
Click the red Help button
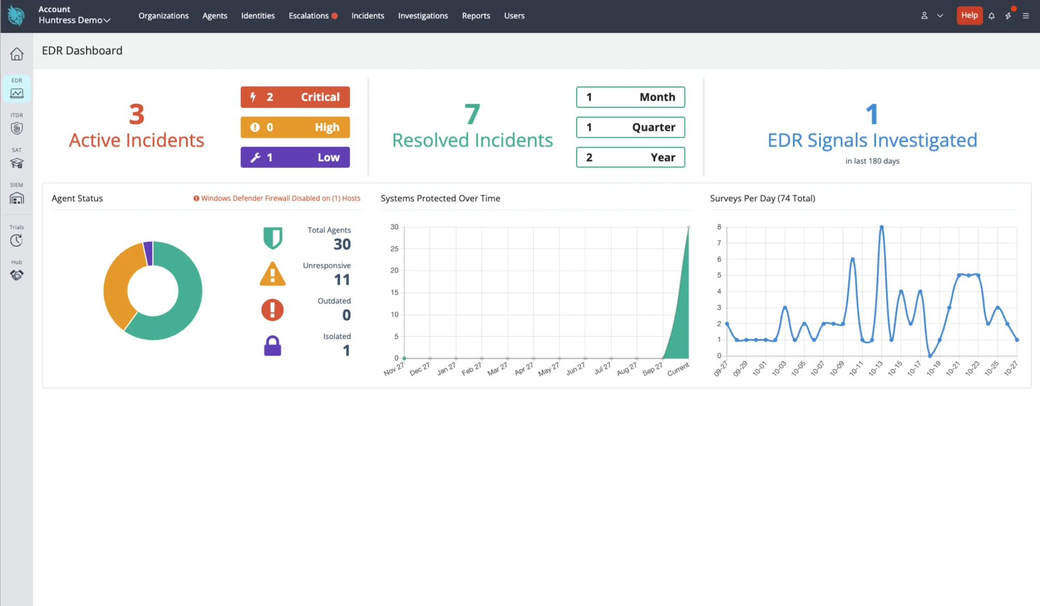(x=969, y=16)
